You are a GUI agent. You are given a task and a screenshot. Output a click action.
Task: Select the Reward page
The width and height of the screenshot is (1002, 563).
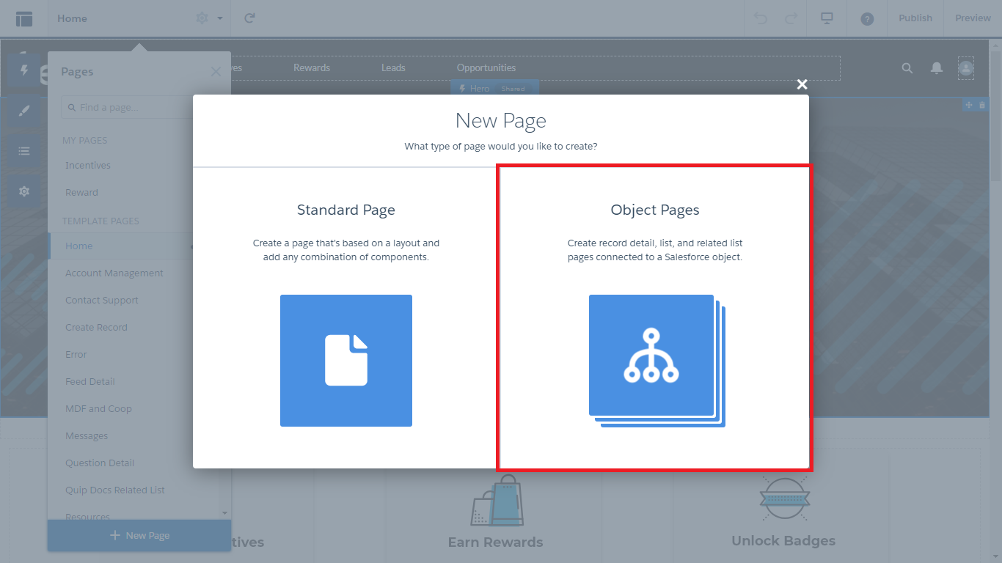pyautogui.click(x=81, y=193)
